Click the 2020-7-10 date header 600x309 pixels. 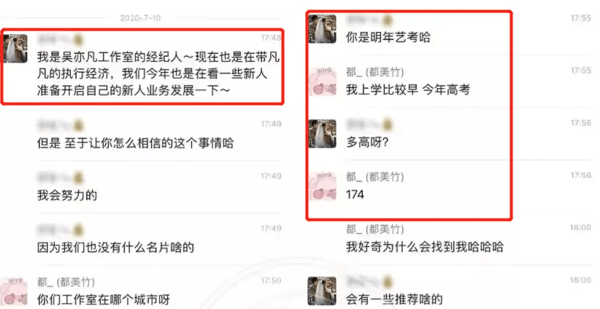point(140,17)
